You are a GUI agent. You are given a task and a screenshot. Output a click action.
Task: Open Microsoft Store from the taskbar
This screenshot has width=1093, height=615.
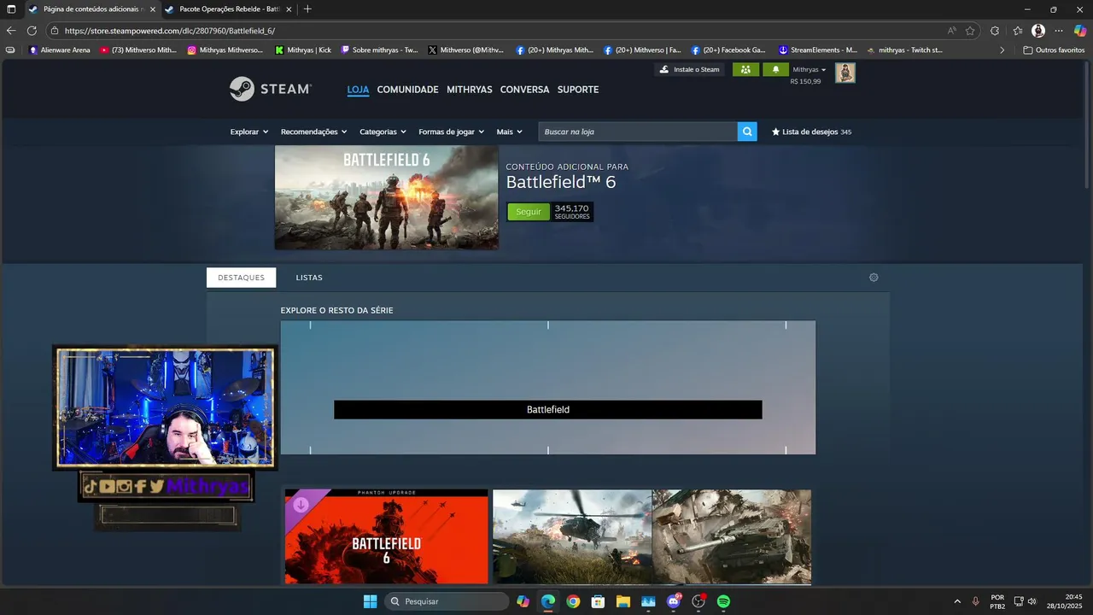click(598, 601)
